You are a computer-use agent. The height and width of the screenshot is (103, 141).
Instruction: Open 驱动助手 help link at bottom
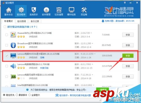coord(75,95)
